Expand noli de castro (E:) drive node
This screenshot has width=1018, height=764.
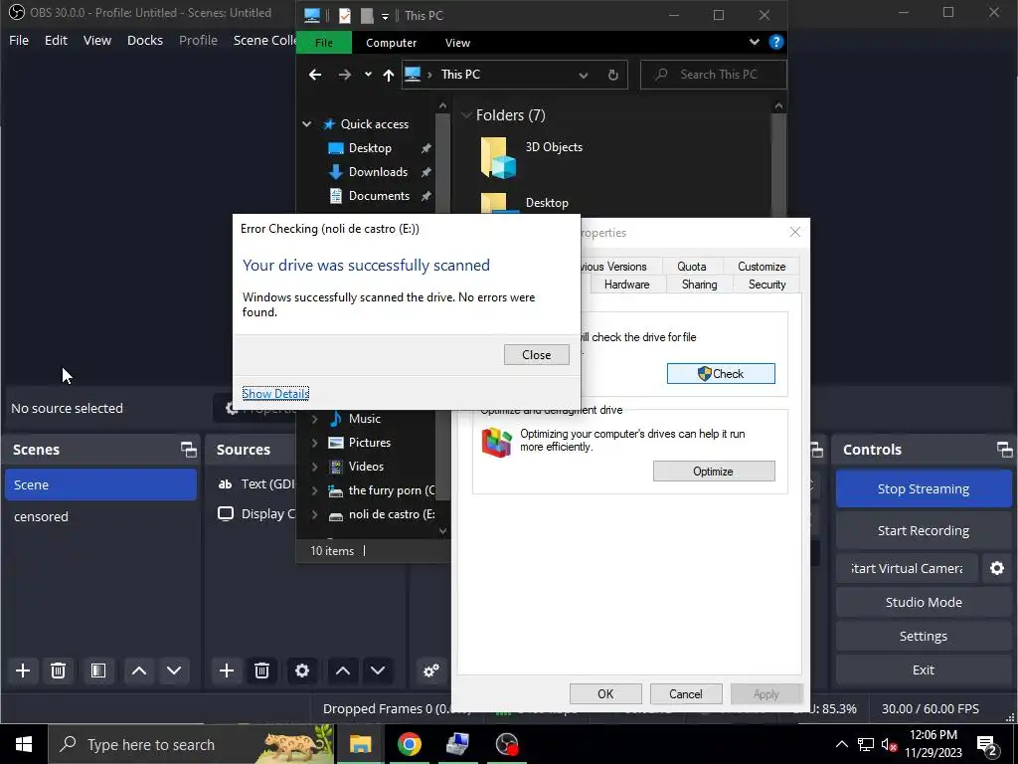315,514
